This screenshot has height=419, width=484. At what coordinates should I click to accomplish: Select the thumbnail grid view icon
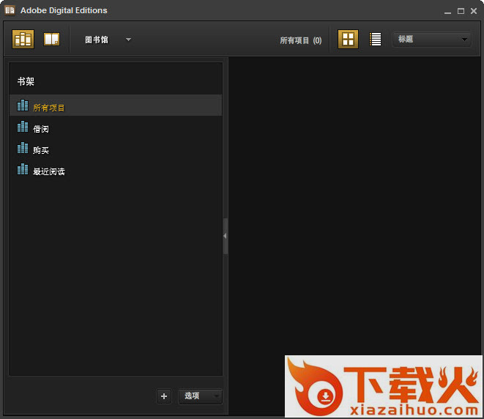(348, 40)
